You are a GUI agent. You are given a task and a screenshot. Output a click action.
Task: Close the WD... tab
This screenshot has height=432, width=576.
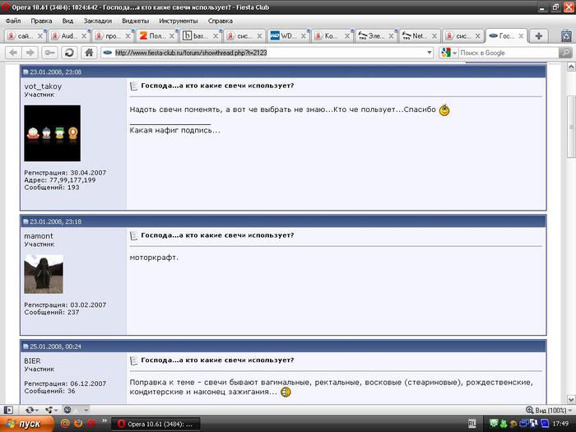(x=304, y=36)
